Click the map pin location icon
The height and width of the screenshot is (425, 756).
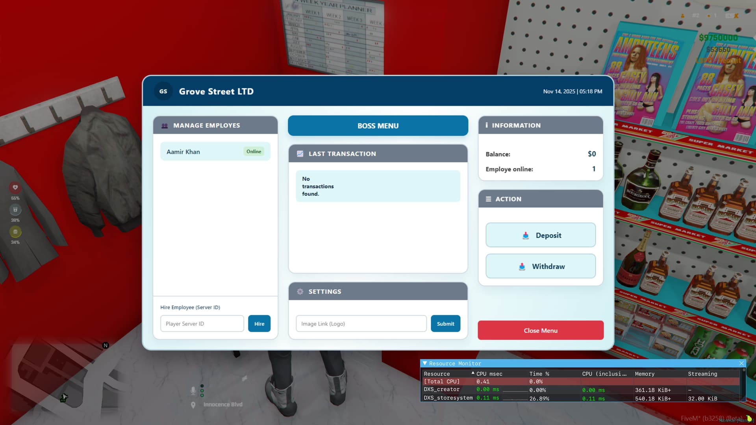coord(193,405)
